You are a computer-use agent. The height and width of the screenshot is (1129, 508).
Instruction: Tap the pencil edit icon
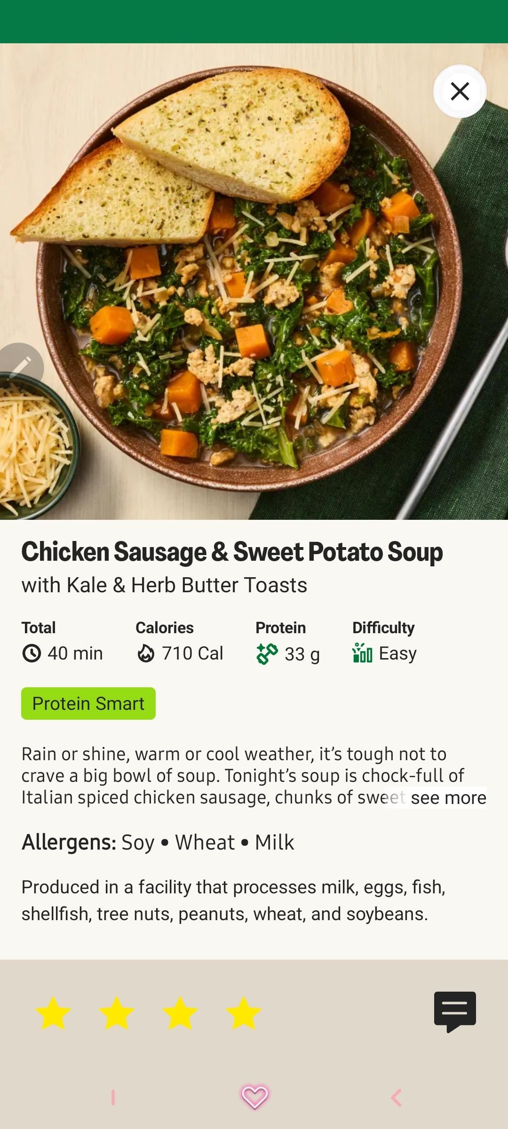(x=21, y=366)
